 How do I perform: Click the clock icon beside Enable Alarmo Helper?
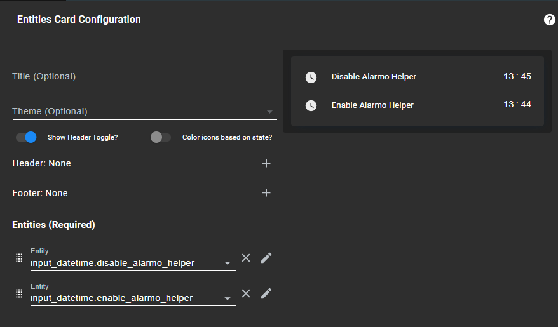311,105
